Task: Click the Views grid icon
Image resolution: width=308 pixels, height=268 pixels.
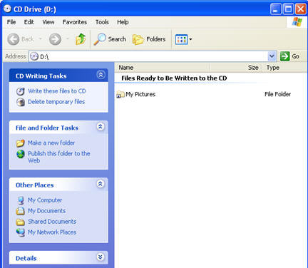Action: [181, 39]
